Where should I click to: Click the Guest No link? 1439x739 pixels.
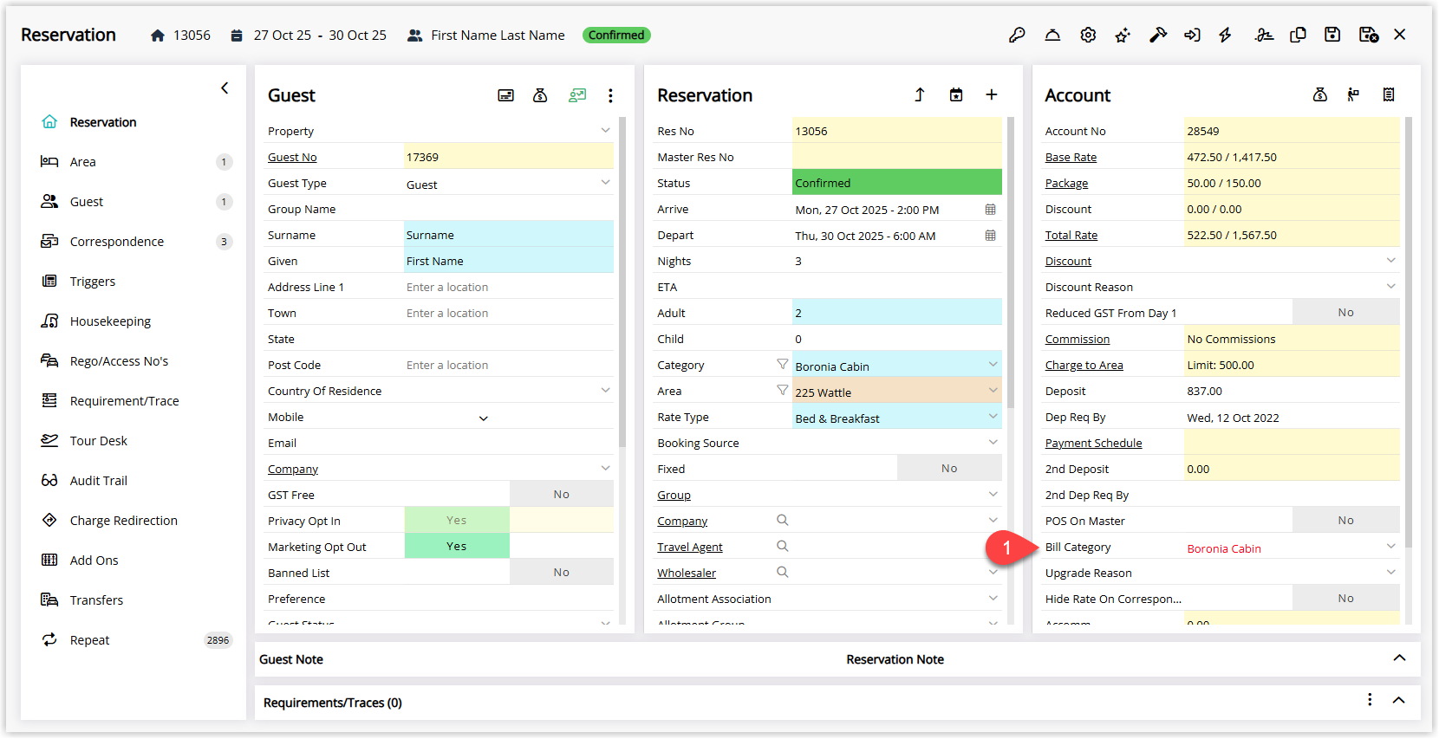tap(292, 157)
